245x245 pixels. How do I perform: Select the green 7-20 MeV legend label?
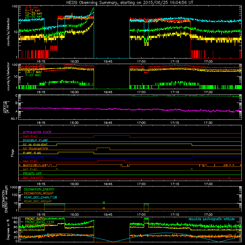[x=33, y=75]
